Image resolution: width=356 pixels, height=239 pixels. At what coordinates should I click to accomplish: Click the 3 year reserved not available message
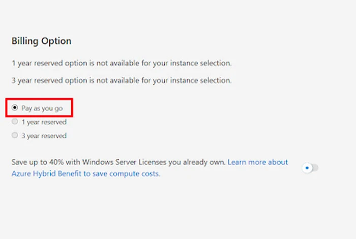point(122,80)
